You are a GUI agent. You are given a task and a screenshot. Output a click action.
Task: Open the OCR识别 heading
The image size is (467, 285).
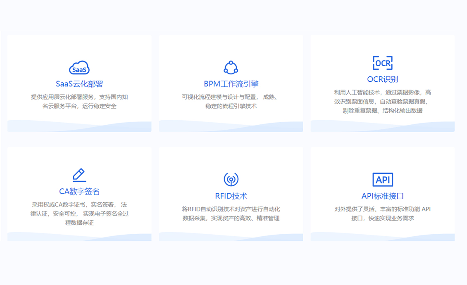(x=382, y=79)
